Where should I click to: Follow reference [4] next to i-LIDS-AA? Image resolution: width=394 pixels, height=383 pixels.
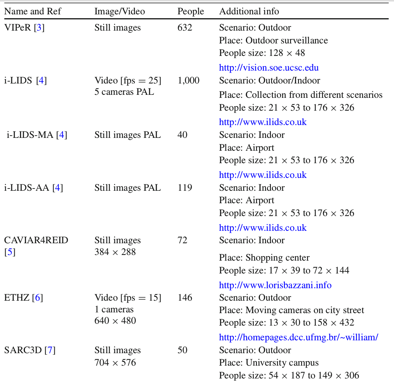click(x=57, y=188)
